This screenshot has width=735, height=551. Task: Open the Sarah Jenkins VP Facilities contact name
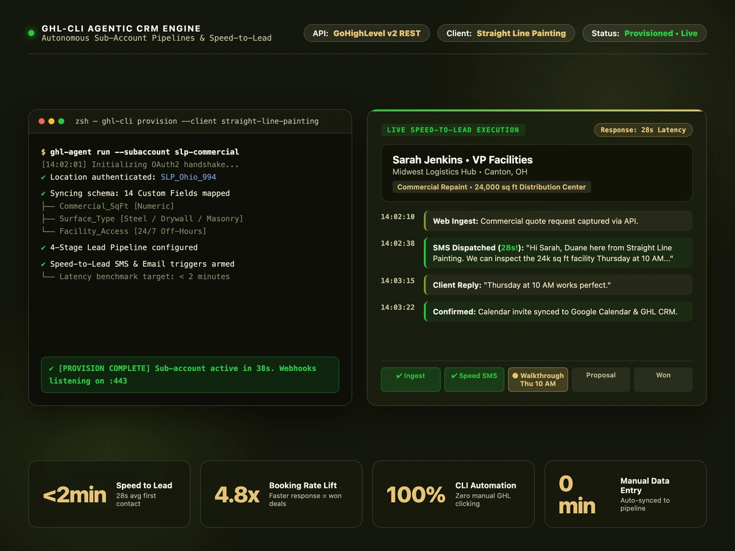(462, 160)
